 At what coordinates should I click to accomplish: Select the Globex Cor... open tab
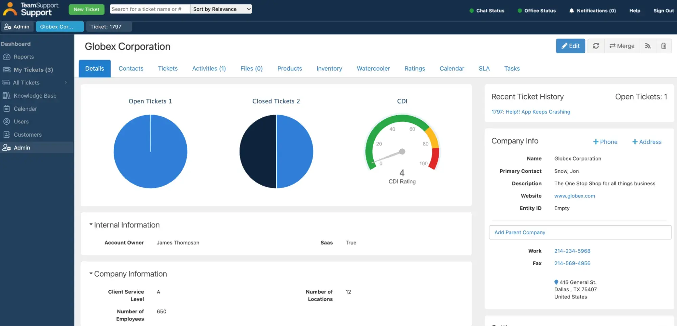(60, 27)
